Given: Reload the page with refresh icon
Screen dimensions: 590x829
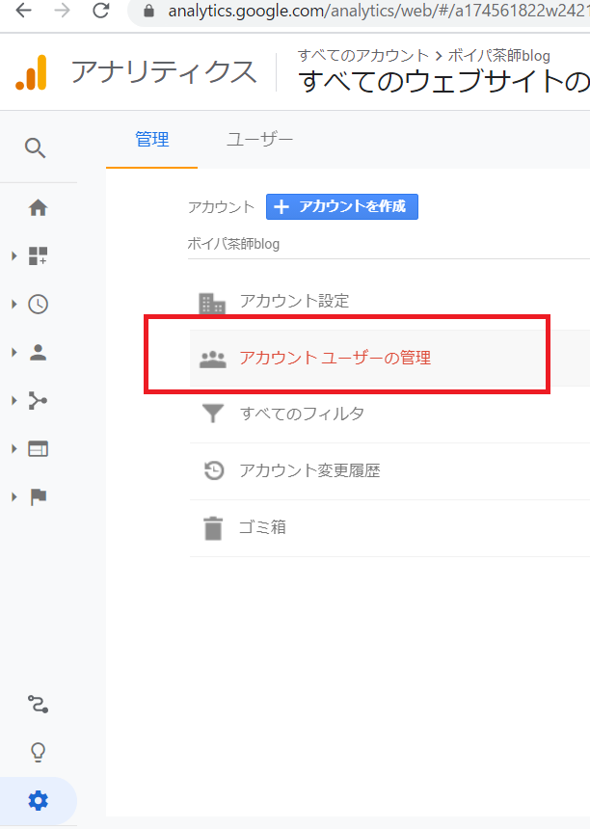Looking at the screenshot, I should [x=101, y=10].
